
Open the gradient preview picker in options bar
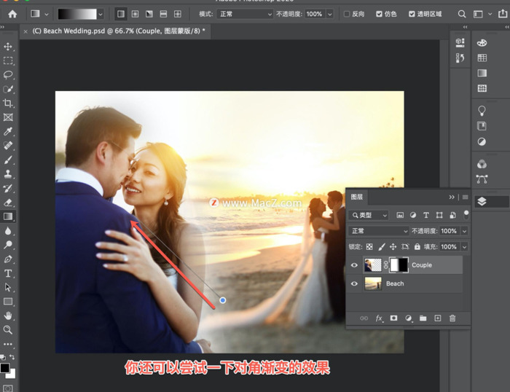click(x=80, y=14)
